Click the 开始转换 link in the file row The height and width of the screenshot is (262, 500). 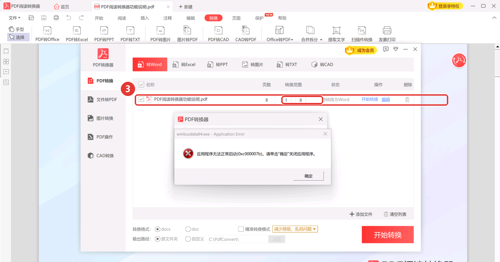[x=370, y=99]
